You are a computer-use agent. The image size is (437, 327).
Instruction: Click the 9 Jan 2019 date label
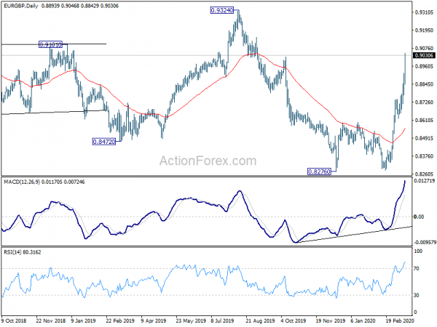click(83, 320)
